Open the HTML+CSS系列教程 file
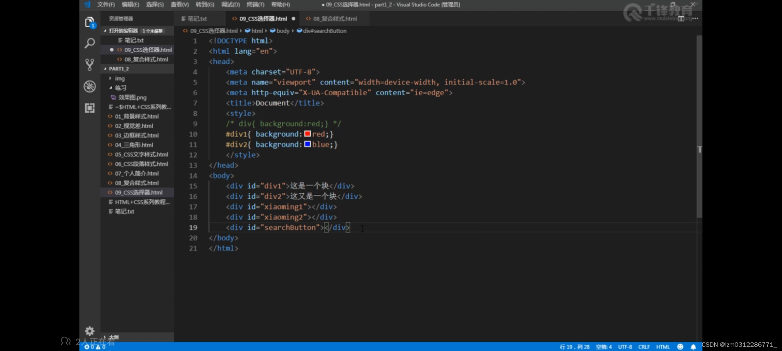Viewport: 782px width, 351px height. [x=137, y=202]
